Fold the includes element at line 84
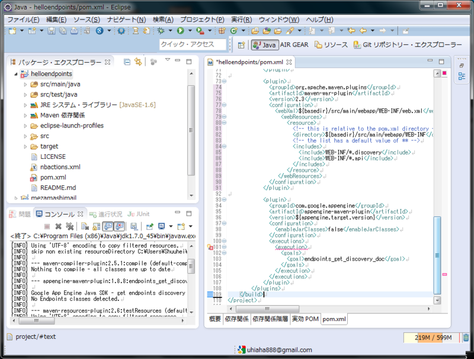Image resolution: width=474 pixels, height=359 pixels. [x=225, y=146]
